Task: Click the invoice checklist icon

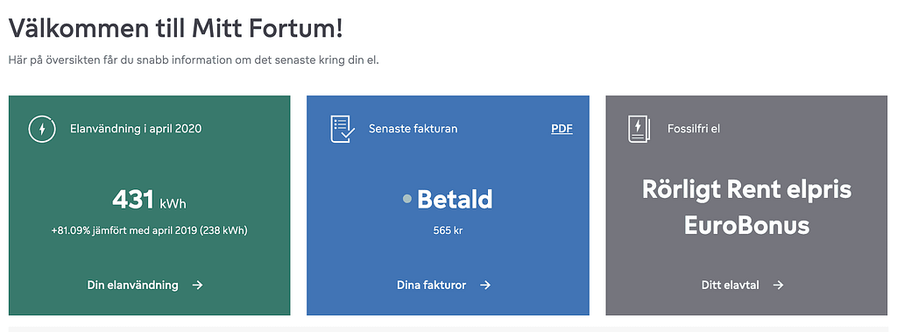Action: [x=343, y=130]
